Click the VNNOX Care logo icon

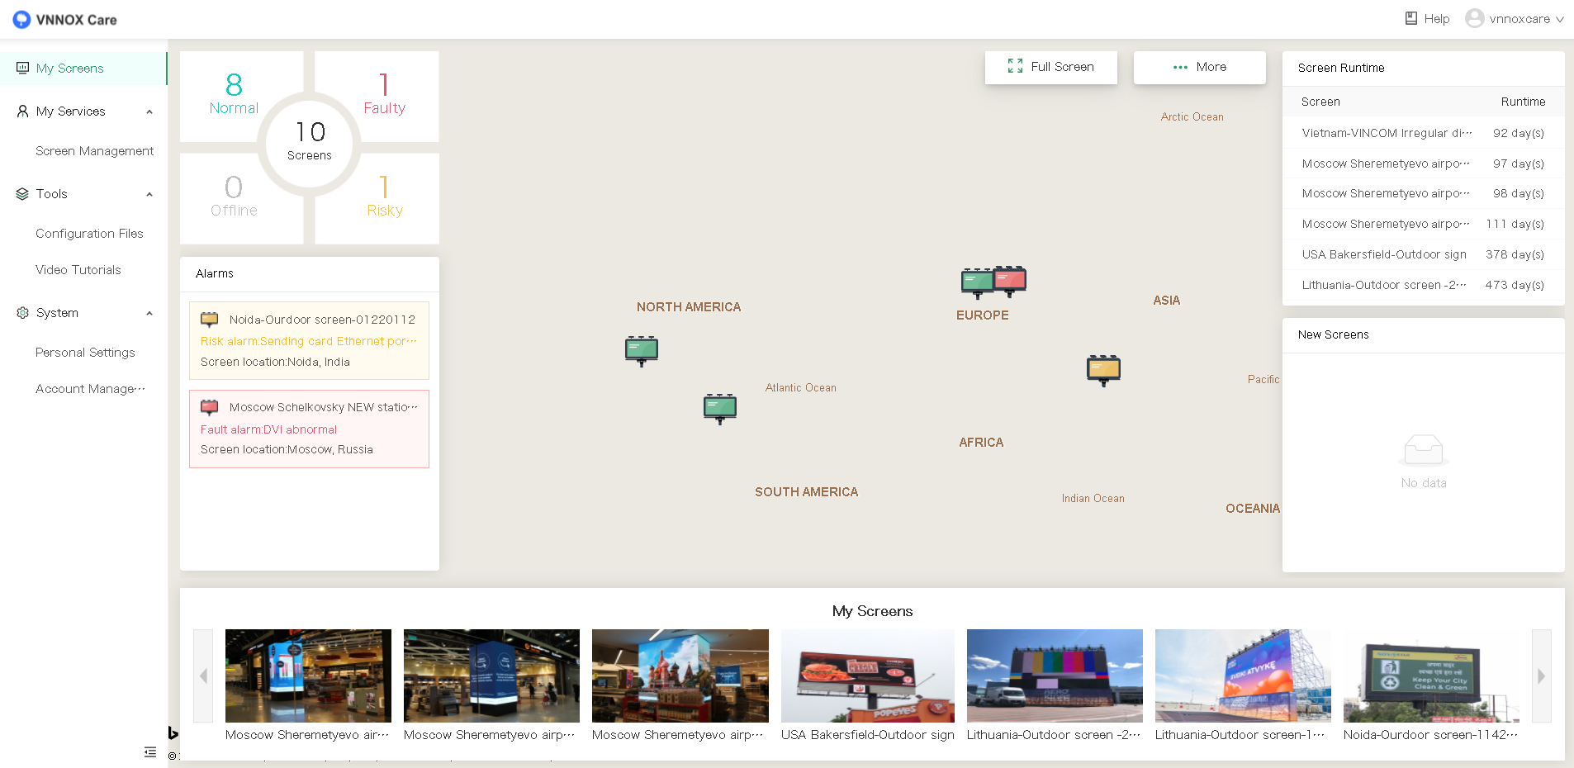(x=21, y=19)
